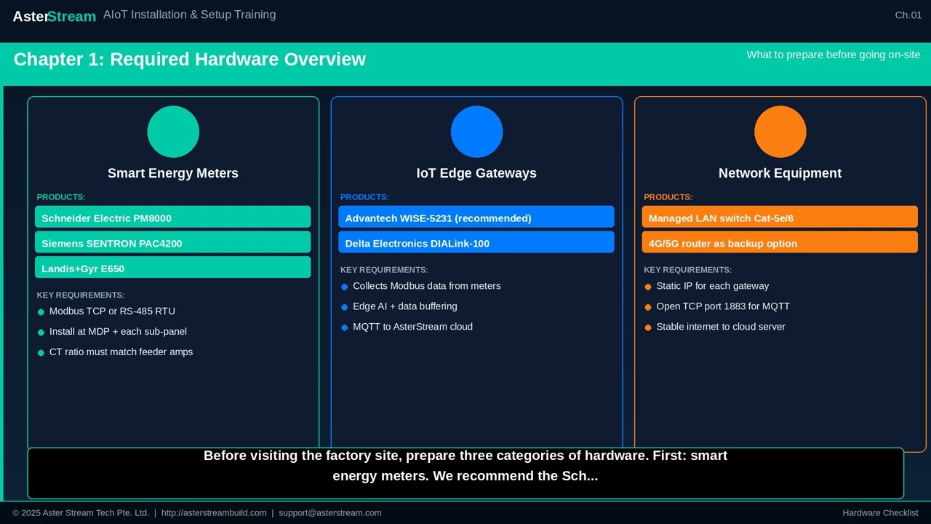Open the asterstreambuild.com link in the footer
The height and width of the screenshot is (524, 931).
coord(214,513)
